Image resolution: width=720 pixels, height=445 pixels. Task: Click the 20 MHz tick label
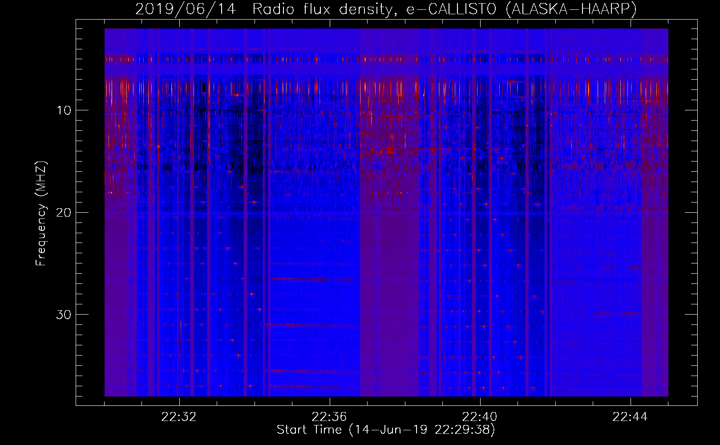[x=64, y=213]
